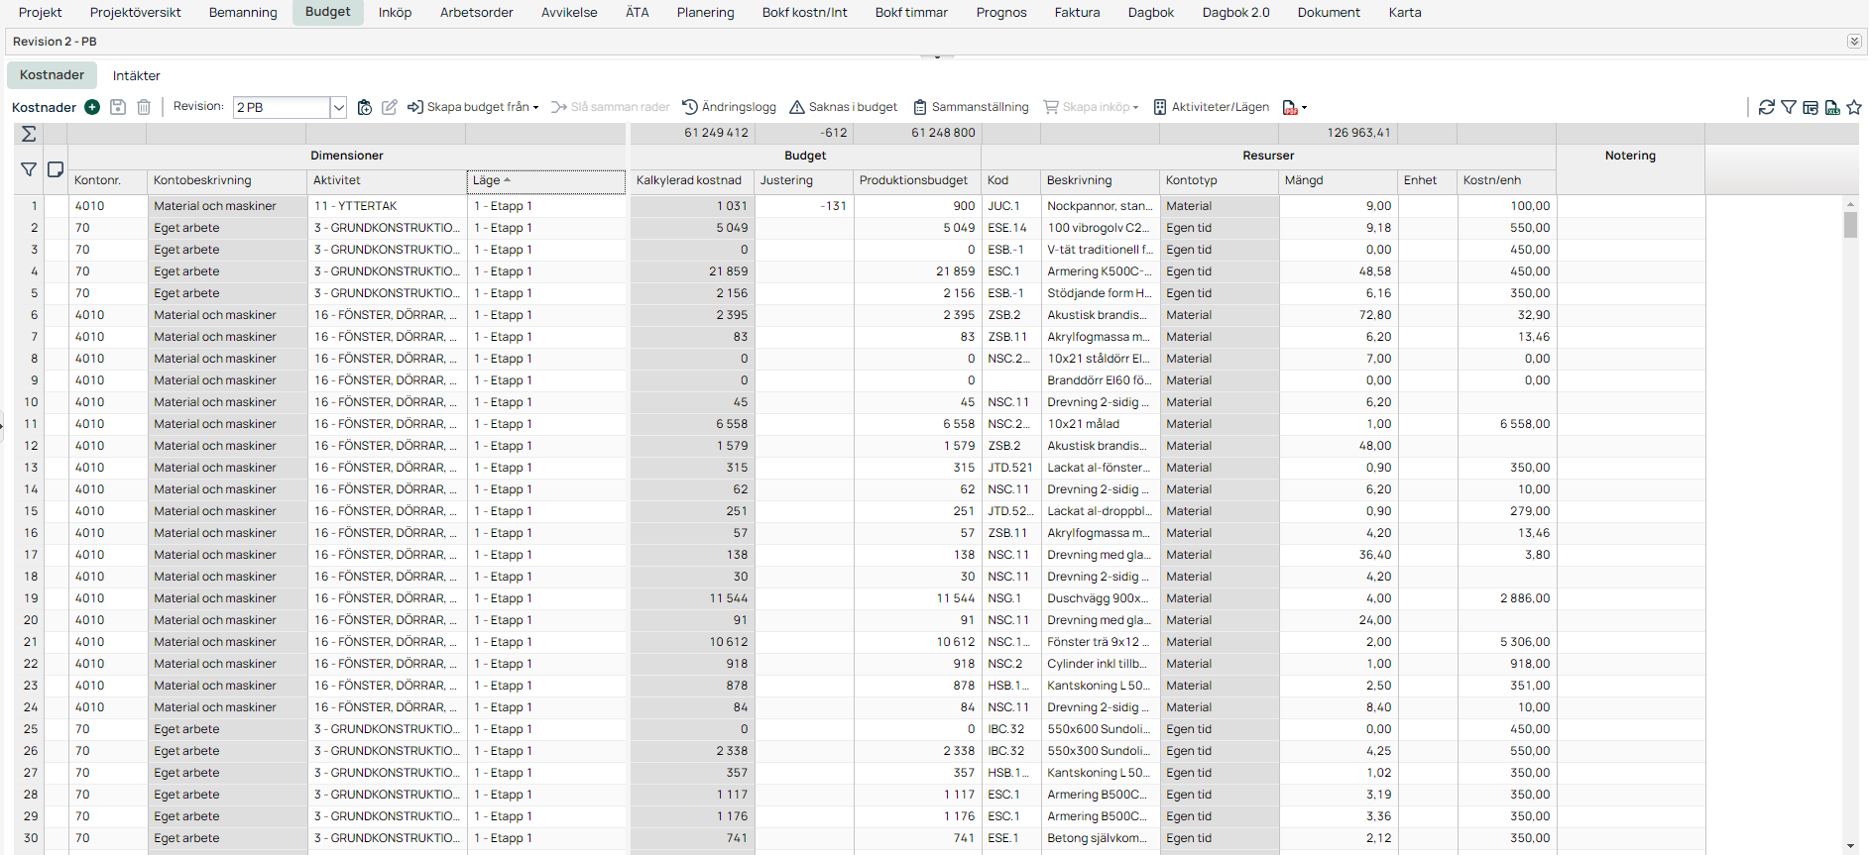Open the Ändringslogg change log

point(729,107)
